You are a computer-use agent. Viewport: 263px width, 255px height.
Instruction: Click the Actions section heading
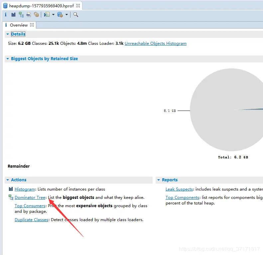coord(19,180)
